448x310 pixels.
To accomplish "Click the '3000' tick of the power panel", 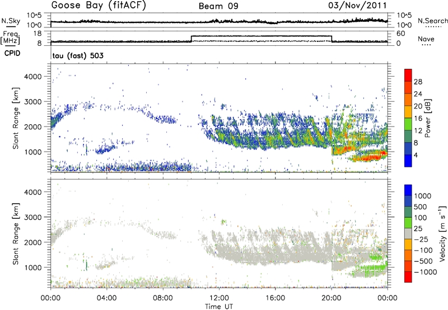I will [x=32, y=102].
